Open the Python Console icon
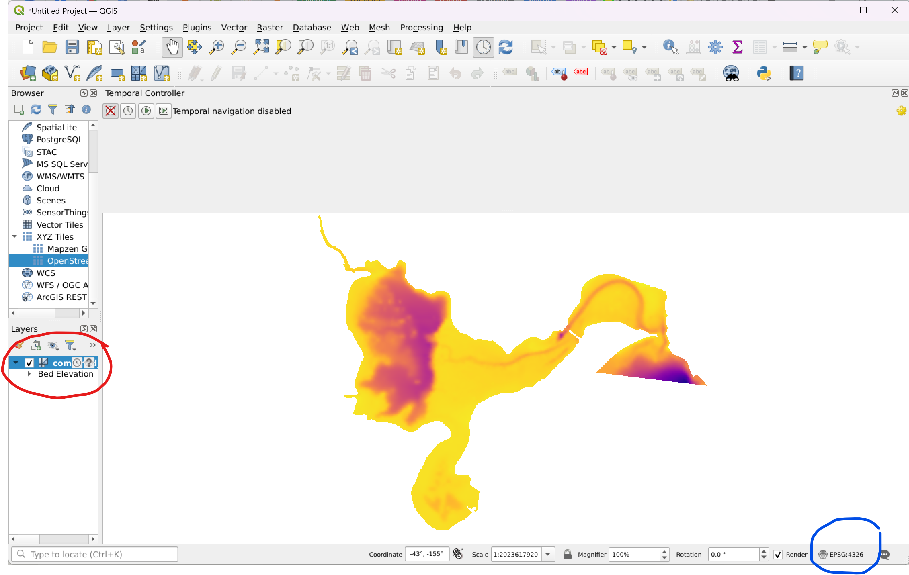This screenshot has height=575, width=909. point(764,73)
